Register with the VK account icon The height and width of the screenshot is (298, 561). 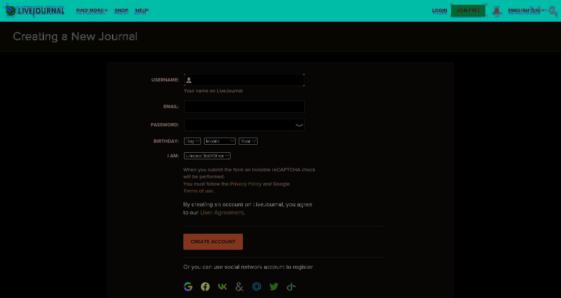[222, 287]
